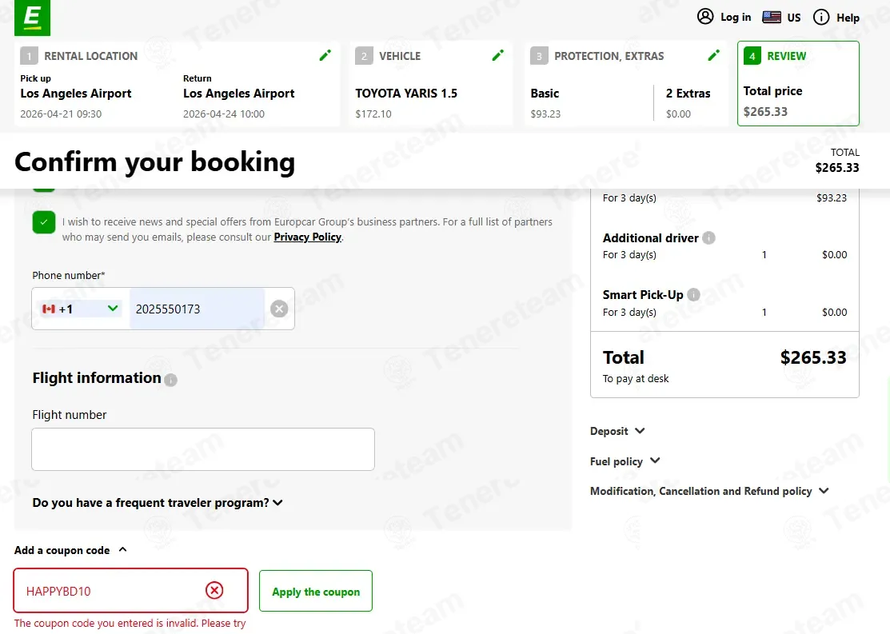890x634 pixels.
Task: Open the +1 country code dropdown
Action: click(80, 309)
